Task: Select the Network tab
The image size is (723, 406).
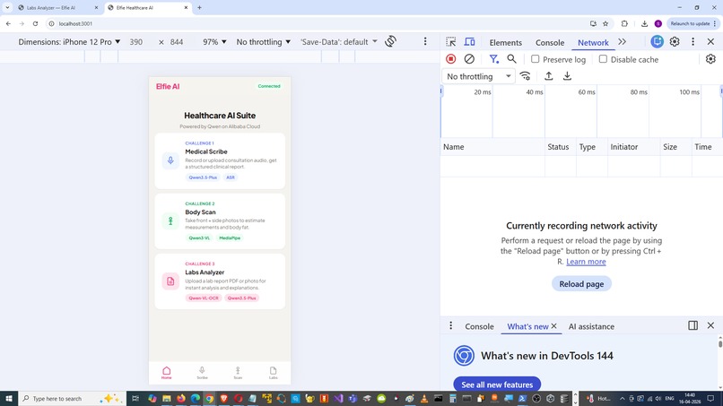Action: click(593, 42)
